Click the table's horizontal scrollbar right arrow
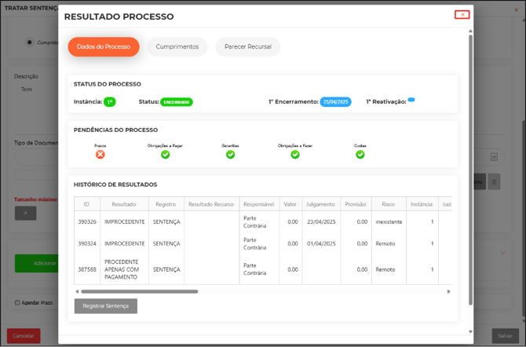The width and height of the screenshot is (526, 347). coord(449,291)
